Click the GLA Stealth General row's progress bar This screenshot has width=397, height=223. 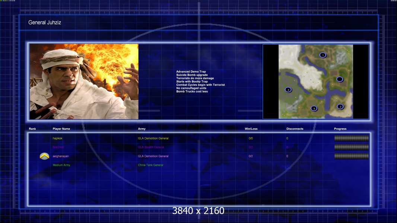coord(352,147)
